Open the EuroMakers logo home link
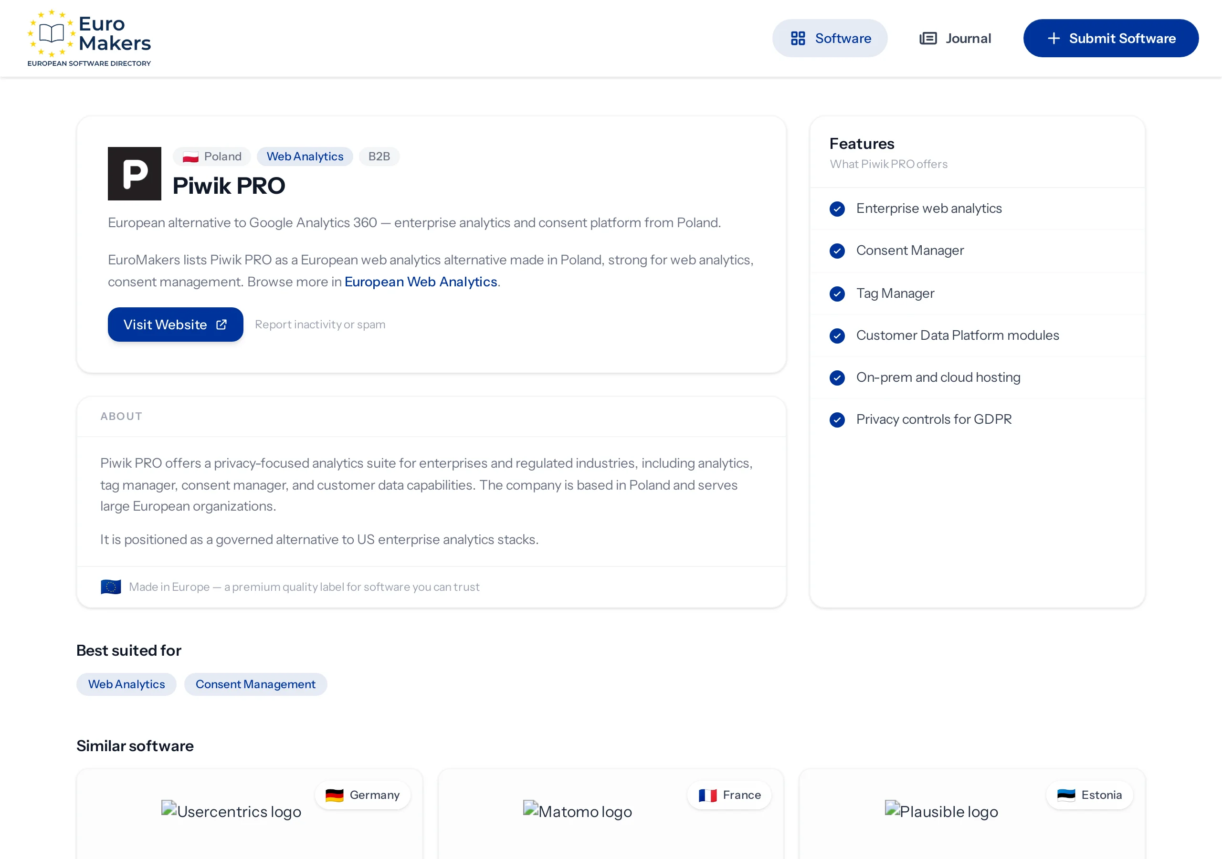The image size is (1222, 859). [89, 38]
